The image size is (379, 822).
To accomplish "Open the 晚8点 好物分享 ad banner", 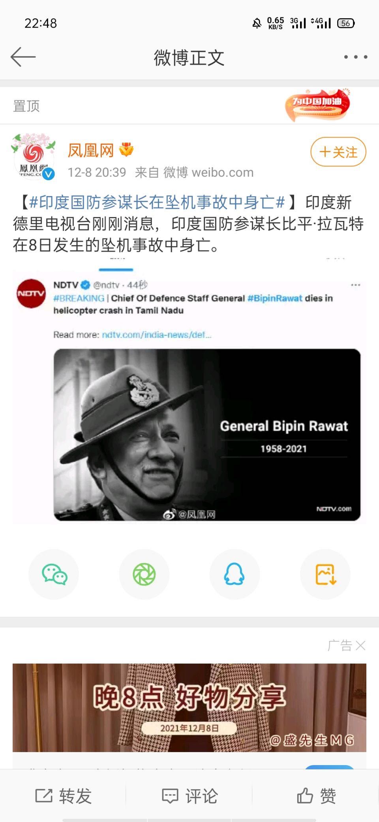I will pyautogui.click(x=189, y=707).
